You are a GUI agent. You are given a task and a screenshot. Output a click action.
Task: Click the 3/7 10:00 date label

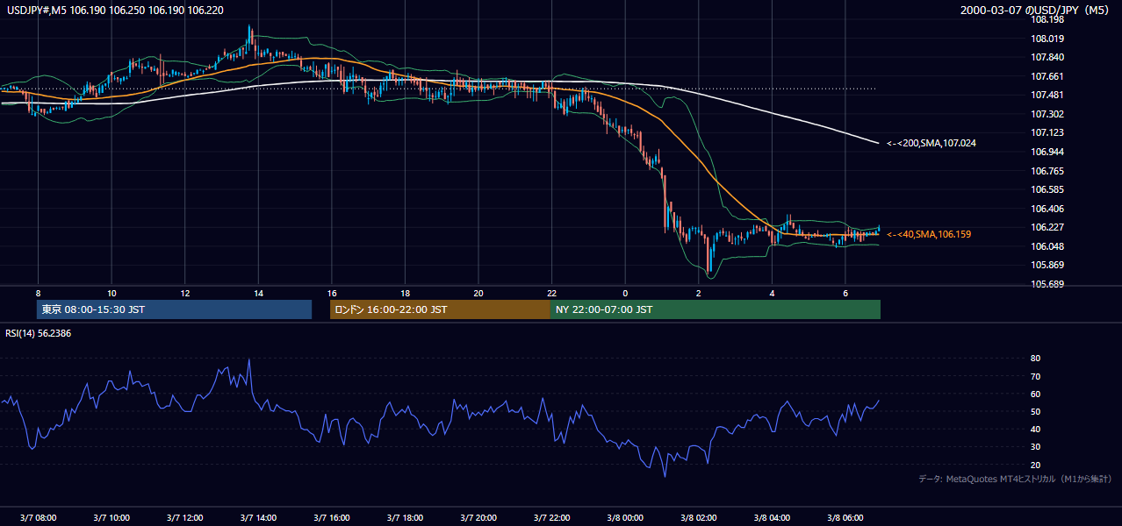111,518
